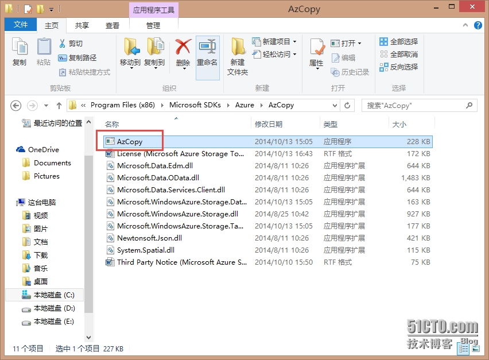The image size is (489, 360).
Task: Open the Move To (移动到) menu
Action: tap(130, 53)
